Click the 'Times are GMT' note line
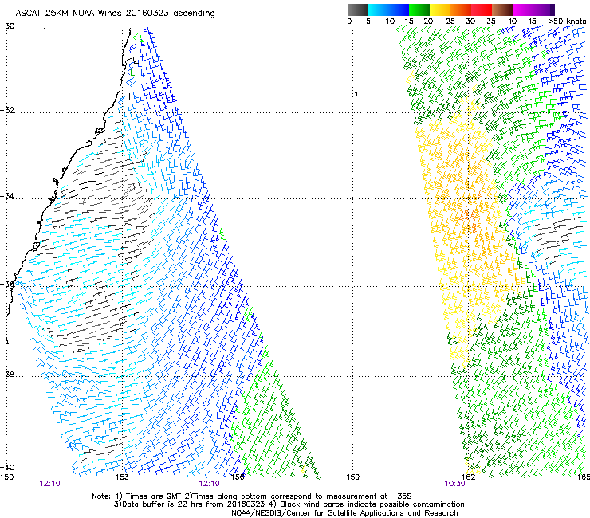 click(252, 496)
